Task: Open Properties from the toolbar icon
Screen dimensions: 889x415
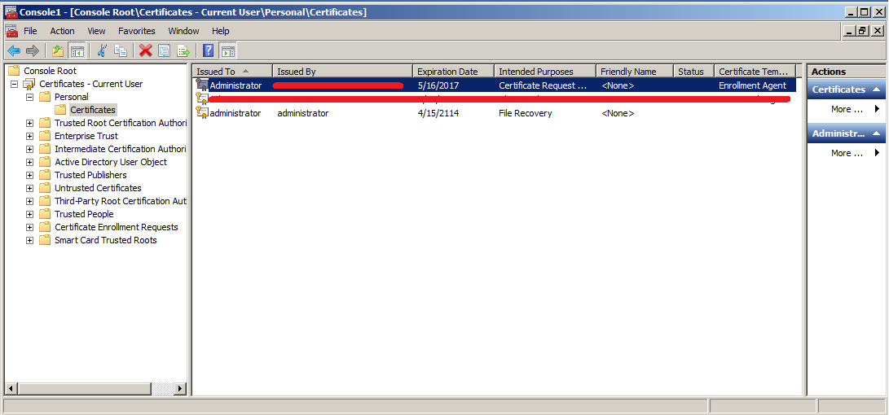Action: [x=165, y=50]
